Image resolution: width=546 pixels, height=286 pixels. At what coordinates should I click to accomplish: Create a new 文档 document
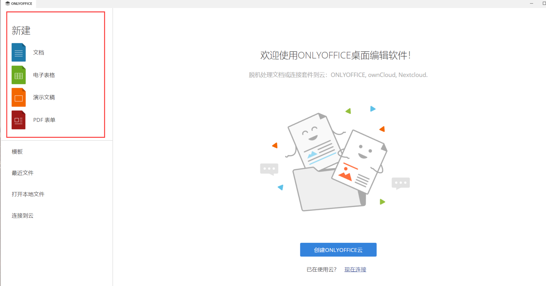38,53
